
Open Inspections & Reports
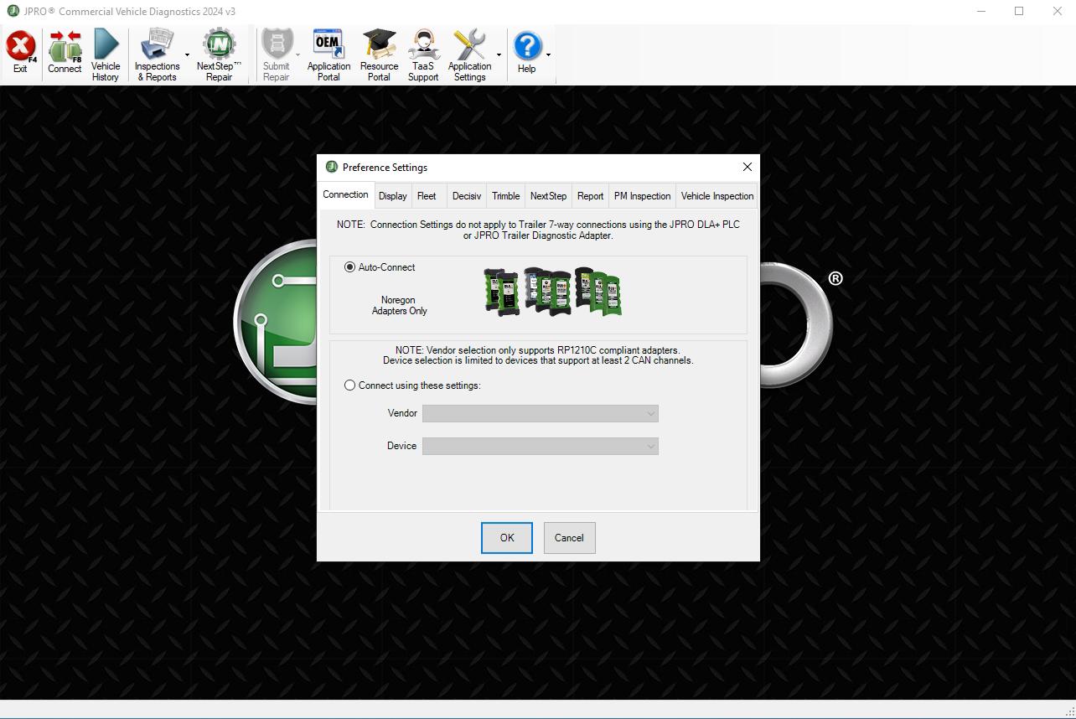pyautogui.click(x=158, y=53)
